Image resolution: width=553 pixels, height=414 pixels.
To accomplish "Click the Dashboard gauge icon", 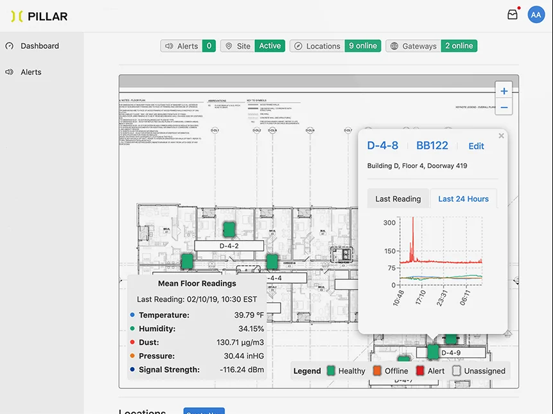I will pyautogui.click(x=10, y=46).
